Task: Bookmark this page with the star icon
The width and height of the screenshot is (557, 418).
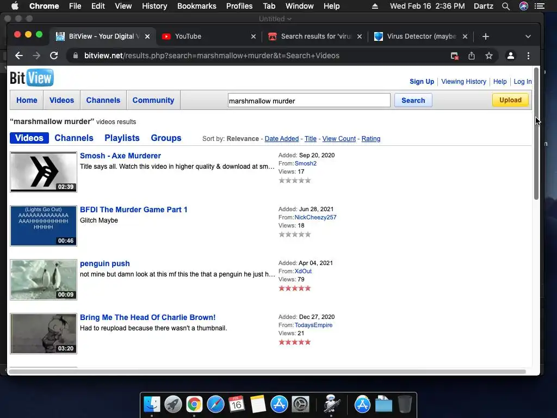Action: (489, 56)
